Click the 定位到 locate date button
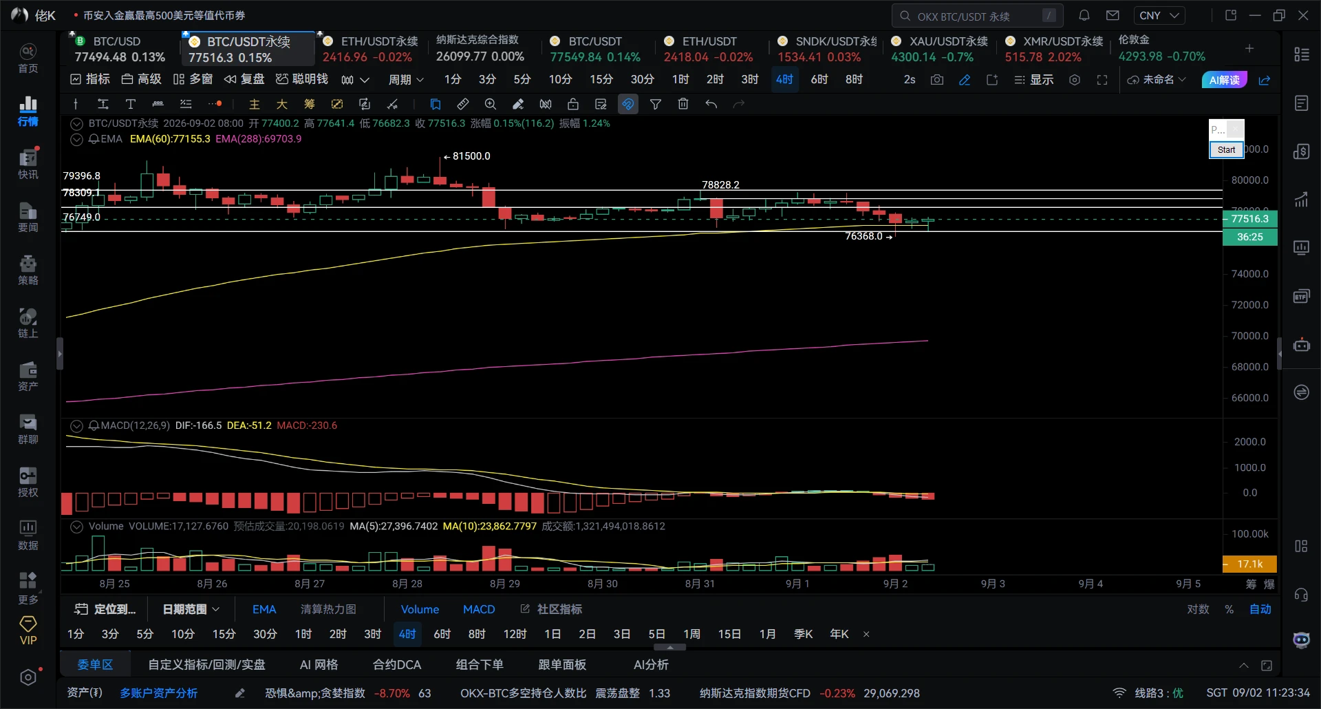Screen dimensions: 1321x709 tap(105, 609)
